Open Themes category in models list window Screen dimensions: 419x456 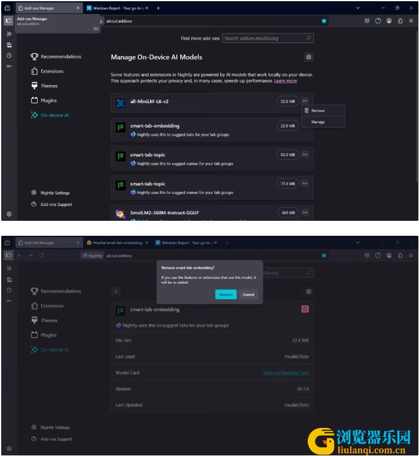coord(44,86)
